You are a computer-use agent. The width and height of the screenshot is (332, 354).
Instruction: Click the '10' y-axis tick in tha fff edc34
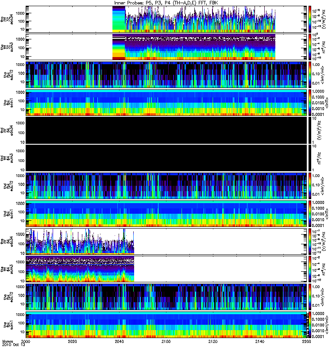point(23,29)
